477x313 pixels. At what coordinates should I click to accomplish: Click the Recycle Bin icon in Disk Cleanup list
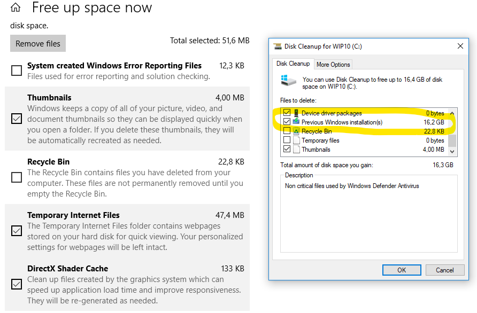tap(296, 131)
